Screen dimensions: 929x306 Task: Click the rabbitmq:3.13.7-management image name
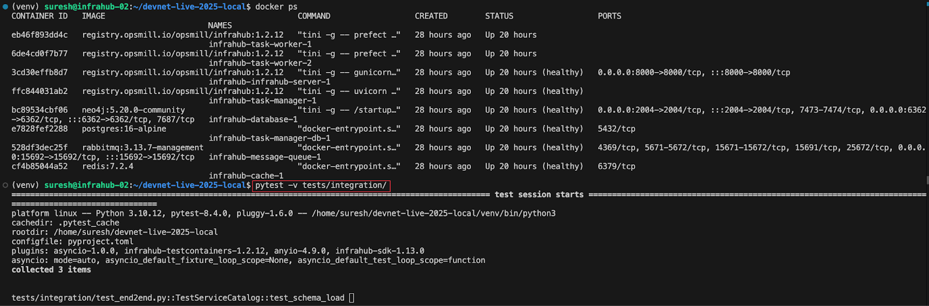tap(143, 147)
